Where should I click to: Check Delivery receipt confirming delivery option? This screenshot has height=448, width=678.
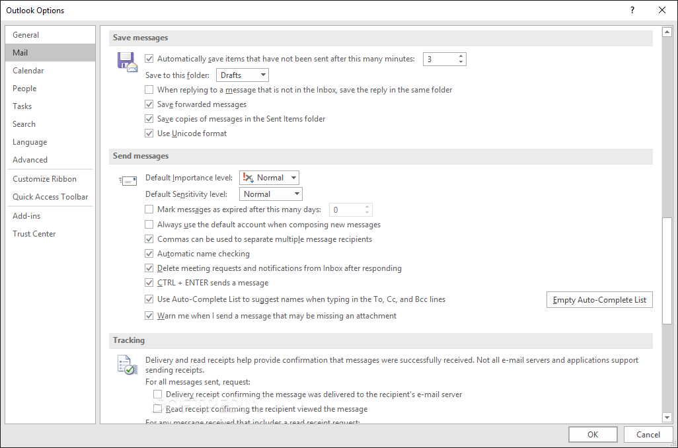coord(158,394)
